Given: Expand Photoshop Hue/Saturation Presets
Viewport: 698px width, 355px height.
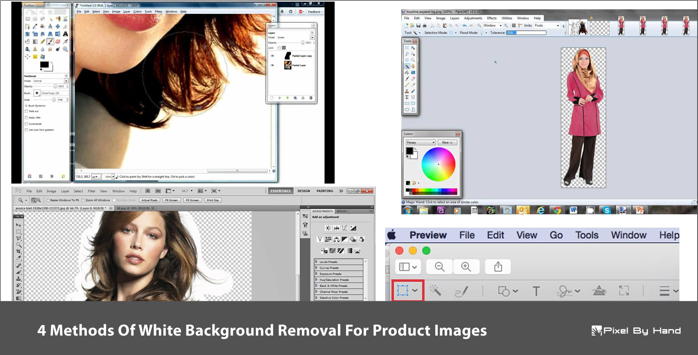Looking at the screenshot, I should (x=316, y=279).
